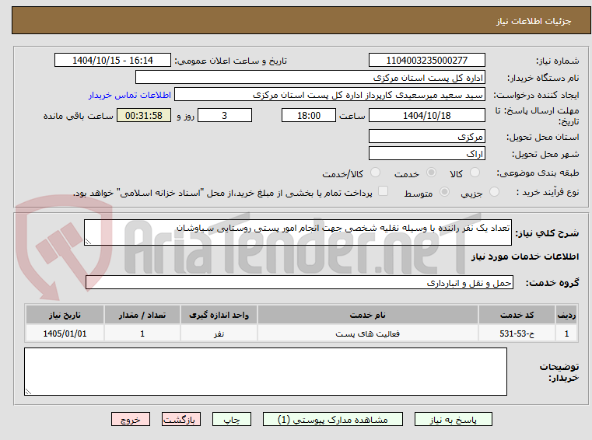Select the جزیی purchase type radio

494,192
